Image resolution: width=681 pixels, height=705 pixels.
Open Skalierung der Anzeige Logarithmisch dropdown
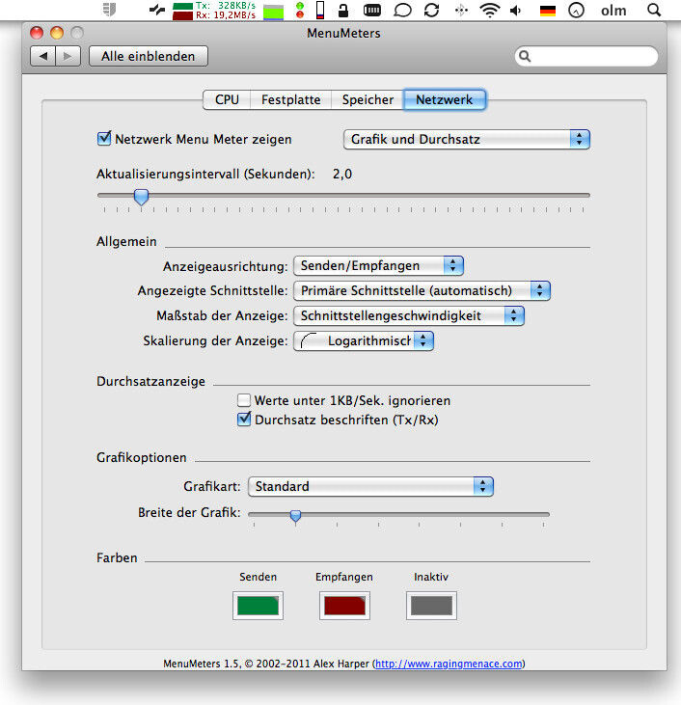364,340
